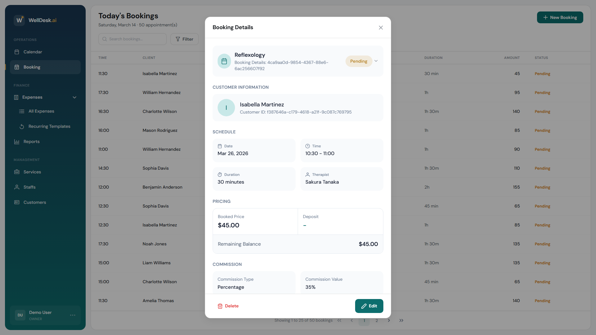Collapse the Expenses section chevron

pos(74,97)
